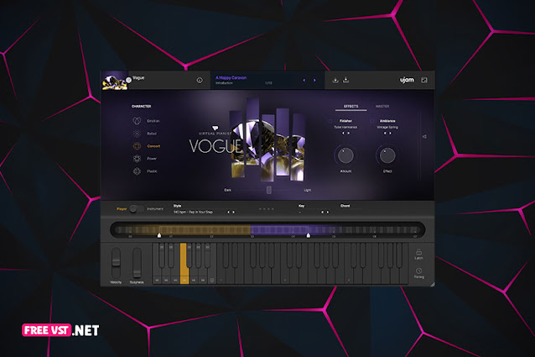Click the Vogue product thumbnail image

click(115, 81)
